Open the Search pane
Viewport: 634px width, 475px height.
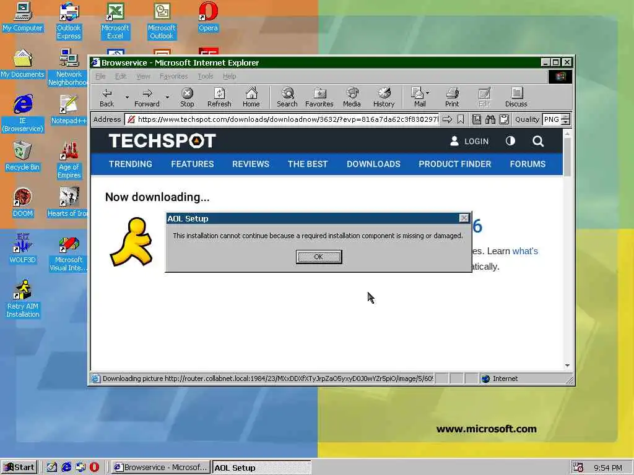click(287, 97)
